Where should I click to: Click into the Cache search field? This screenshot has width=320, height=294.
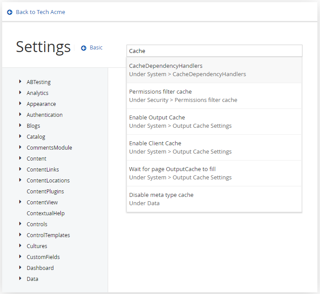[x=214, y=51]
